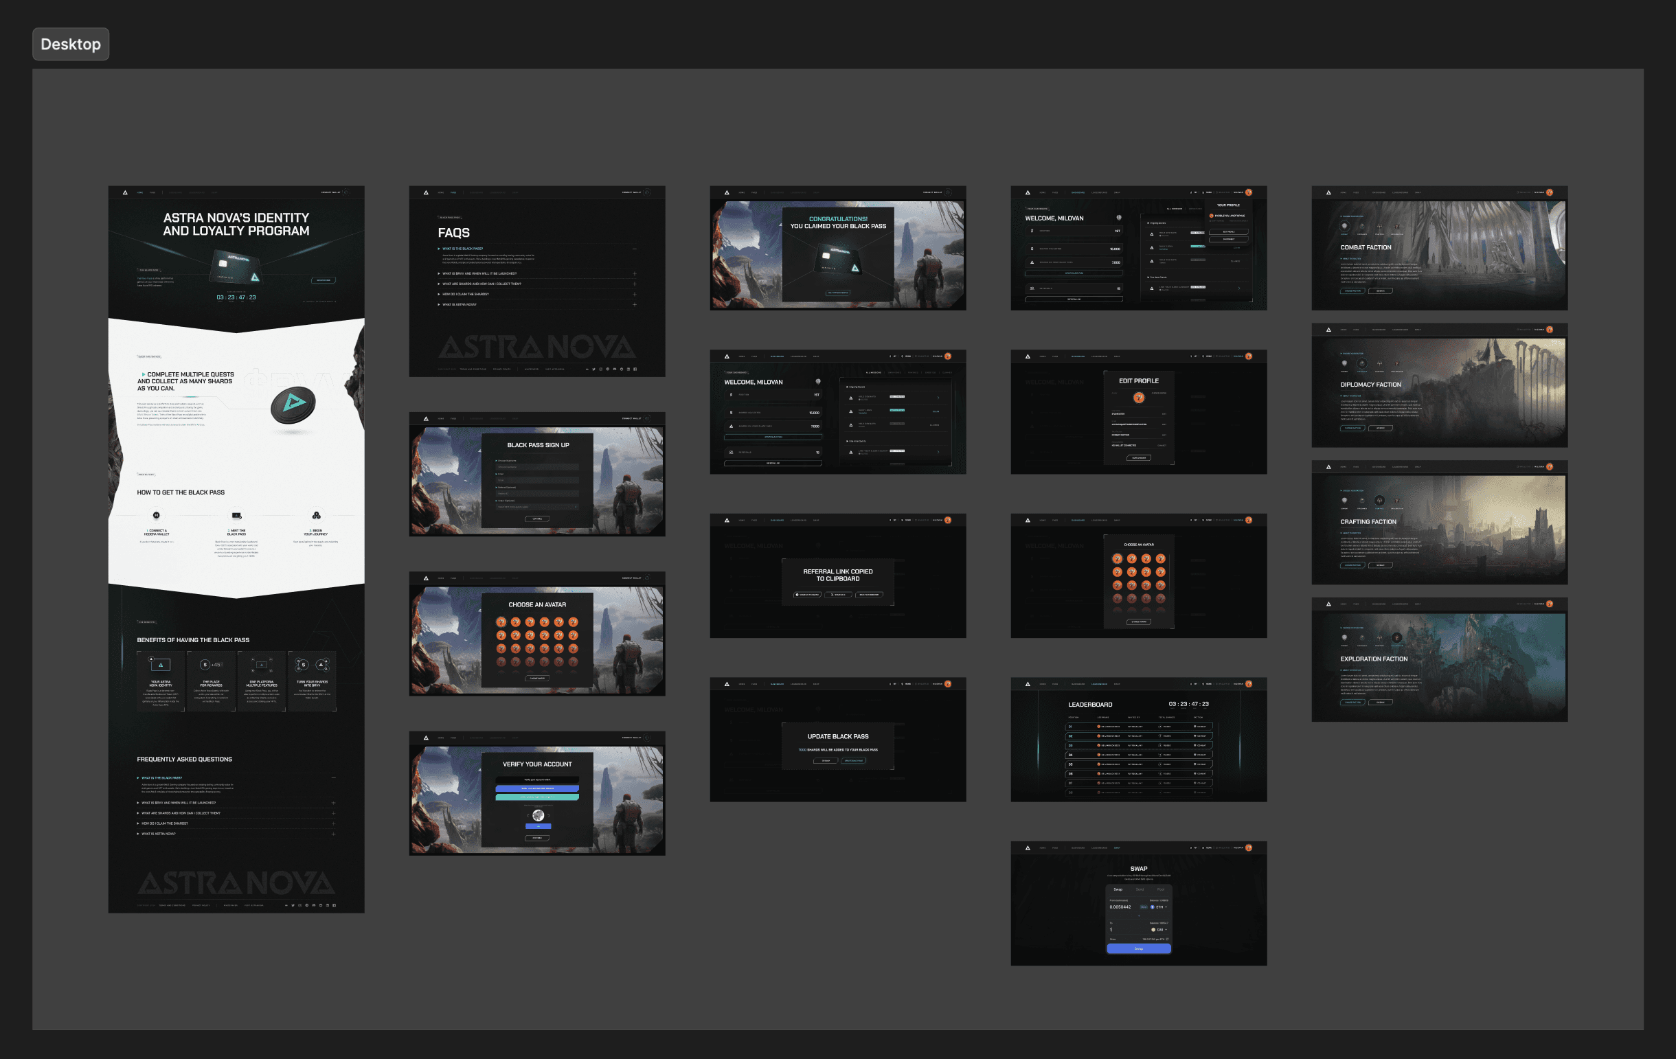The height and width of the screenshot is (1059, 1676).
Task: Click Continue in Black Pass Sign Up form
Action: (x=536, y=519)
